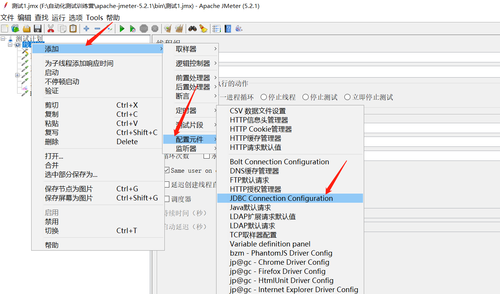Select HTTP请求默认值 menu entry

click(x=290, y=147)
